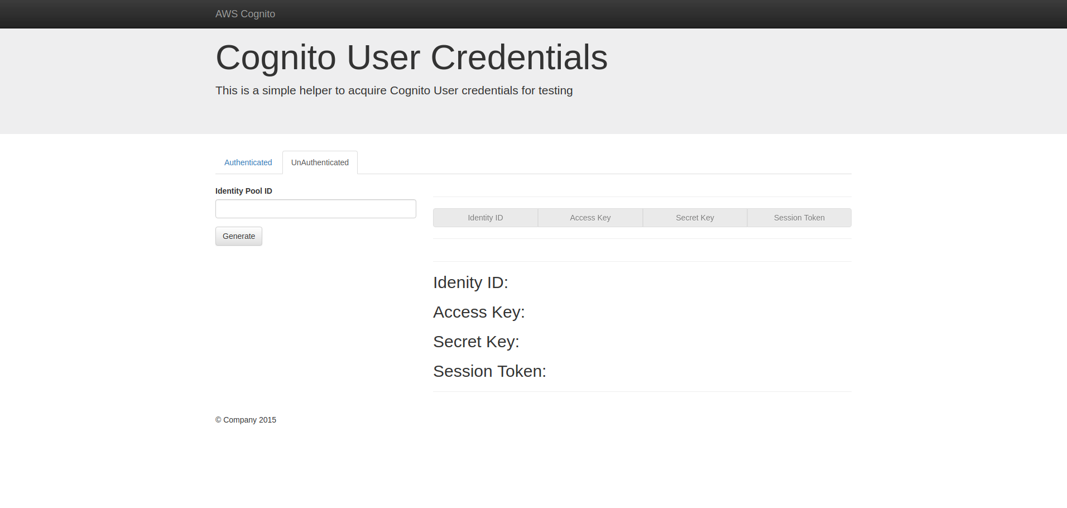Click the Generate button
1067x508 pixels.
pos(239,236)
